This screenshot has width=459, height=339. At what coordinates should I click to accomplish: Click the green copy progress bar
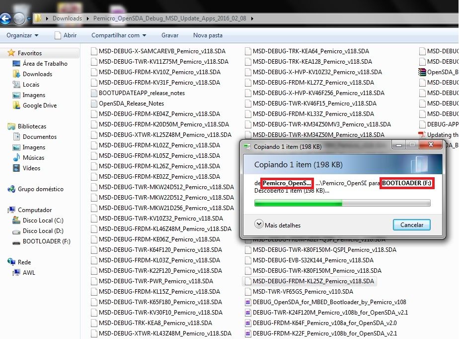(342, 203)
